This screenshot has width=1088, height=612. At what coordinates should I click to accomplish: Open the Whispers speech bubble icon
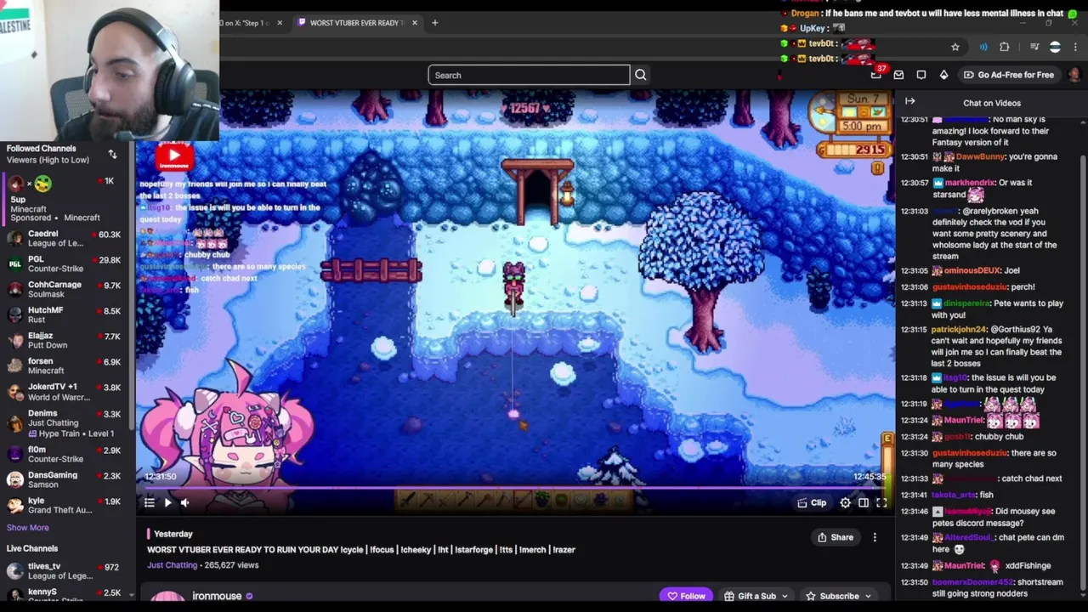[x=921, y=75]
